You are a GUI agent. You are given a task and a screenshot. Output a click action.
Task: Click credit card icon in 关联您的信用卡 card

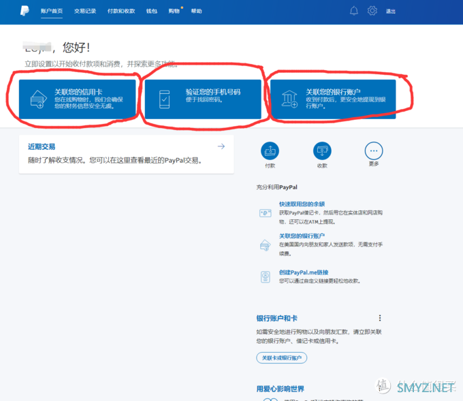[38, 99]
